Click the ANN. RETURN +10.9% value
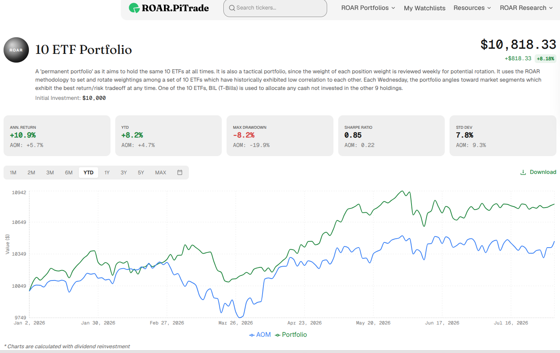This screenshot has height=353, width=560. click(23, 135)
